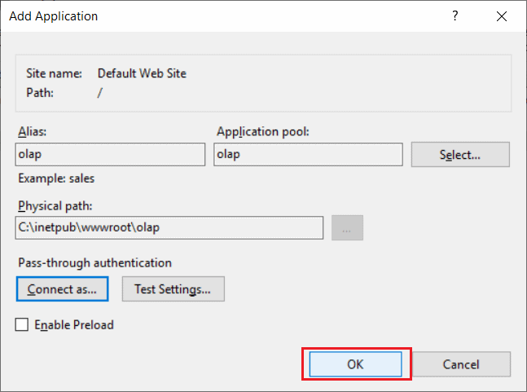The image size is (527, 392).
Task: Open the Connect as dialog
Action: coord(62,288)
